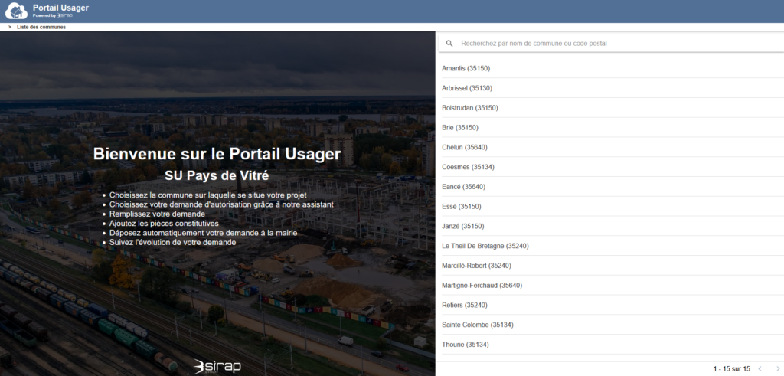Click the search magnifier icon
Screen dimensions: 784x376
[x=449, y=44]
